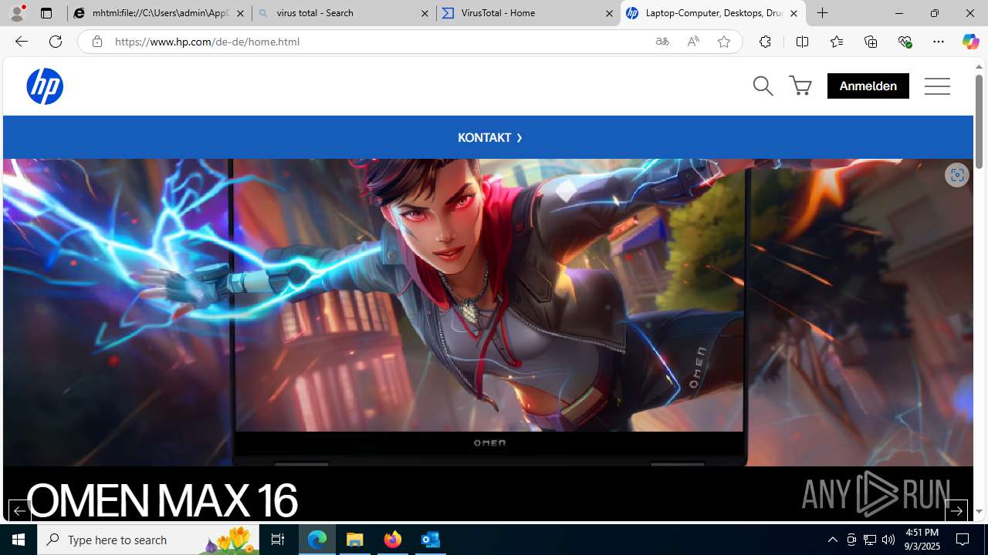This screenshot has height=555, width=988.
Task: Open Settings and more menu
Action: point(939,42)
